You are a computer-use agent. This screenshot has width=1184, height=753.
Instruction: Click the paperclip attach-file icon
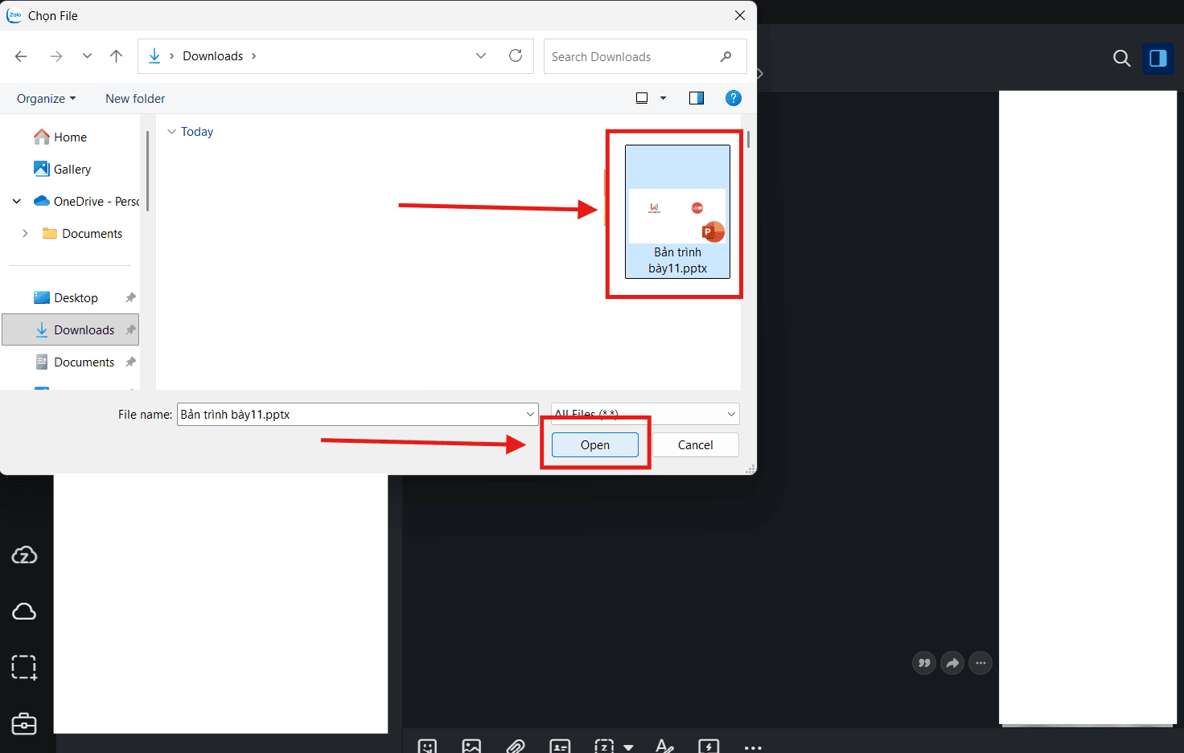click(516, 745)
